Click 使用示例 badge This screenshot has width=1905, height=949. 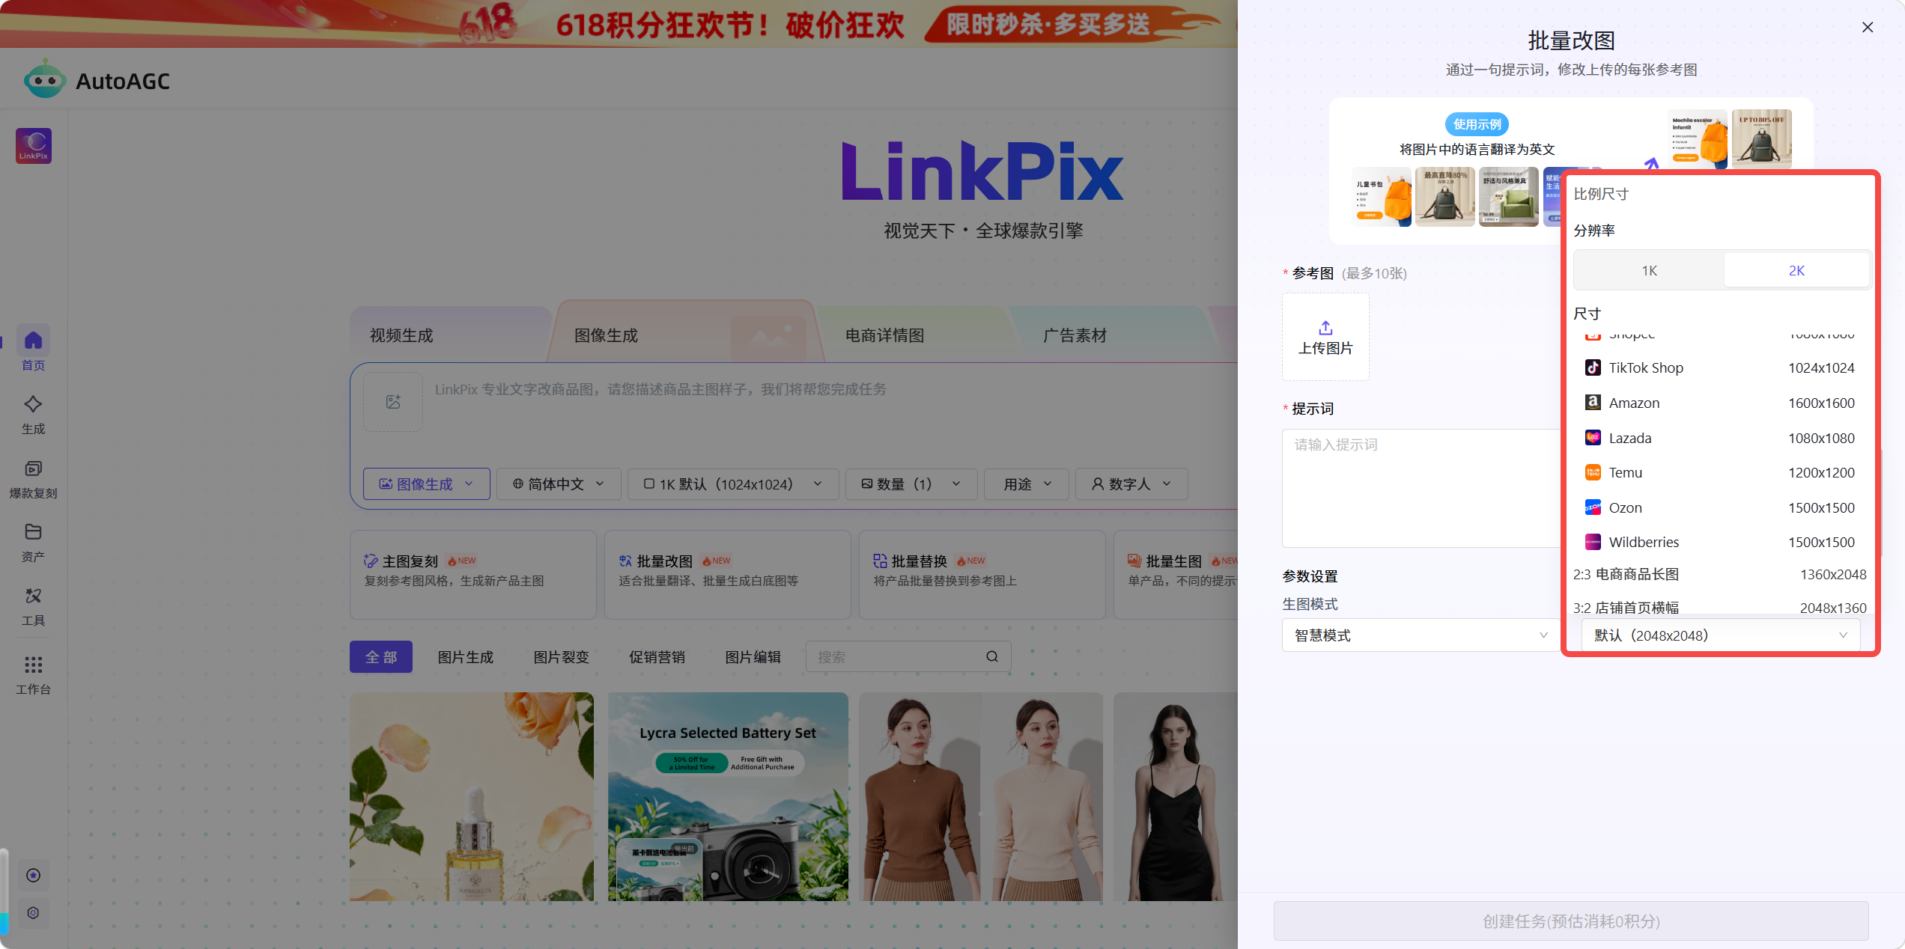1477,124
